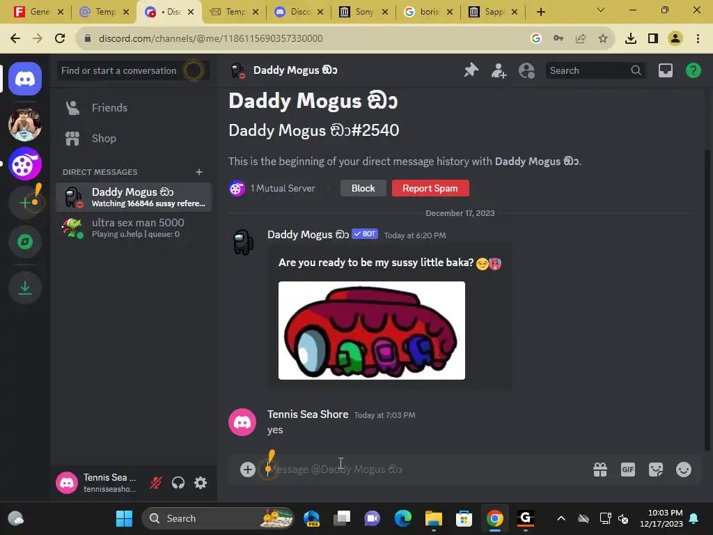
Task: Open Nitro gift icon in message bar
Action: [600, 470]
